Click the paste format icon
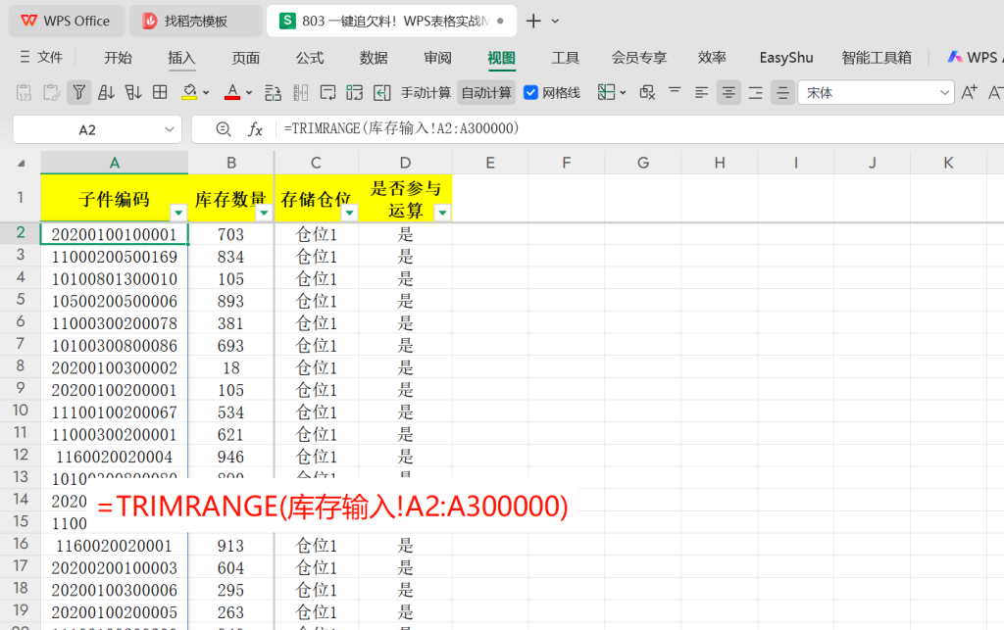The image size is (1004, 630). [51, 93]
